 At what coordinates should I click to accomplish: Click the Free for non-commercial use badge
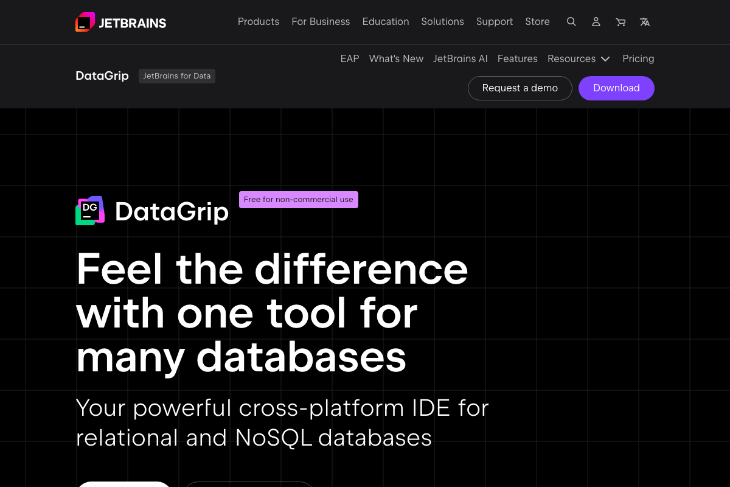click(x=299, y=200)
